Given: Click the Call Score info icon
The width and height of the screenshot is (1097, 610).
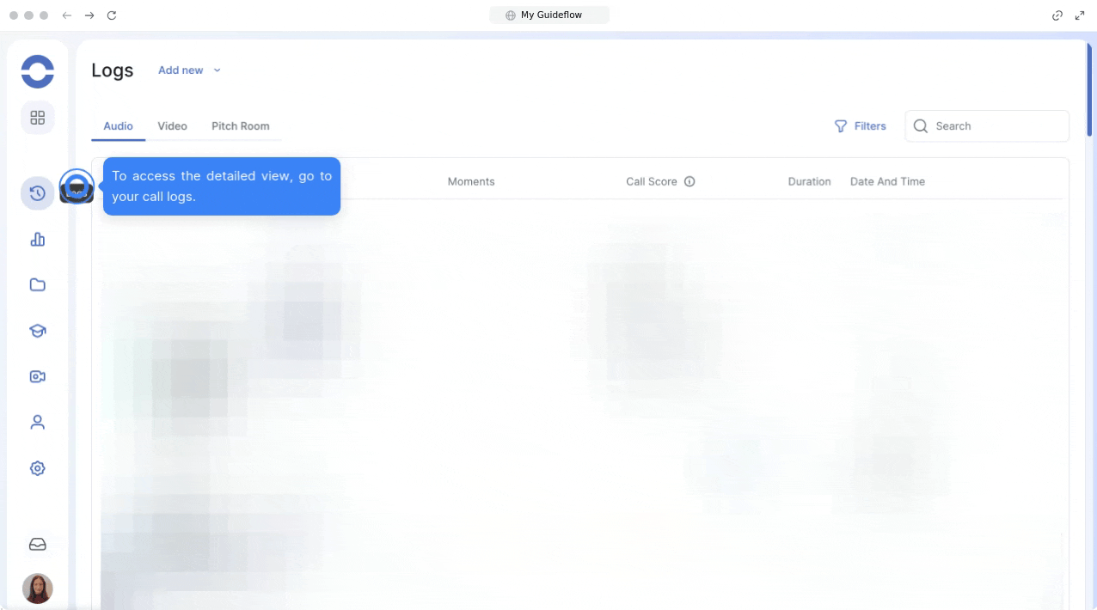Looking at the screenshot, I should pos(689,181).
